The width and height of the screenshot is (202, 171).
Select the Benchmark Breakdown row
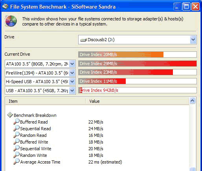[35, 115]
